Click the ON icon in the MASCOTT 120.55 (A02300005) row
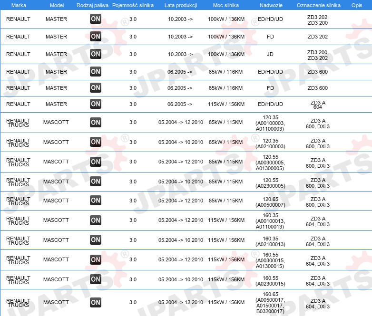The height and width of the screenshot is (316, 372). pos(96,182)
